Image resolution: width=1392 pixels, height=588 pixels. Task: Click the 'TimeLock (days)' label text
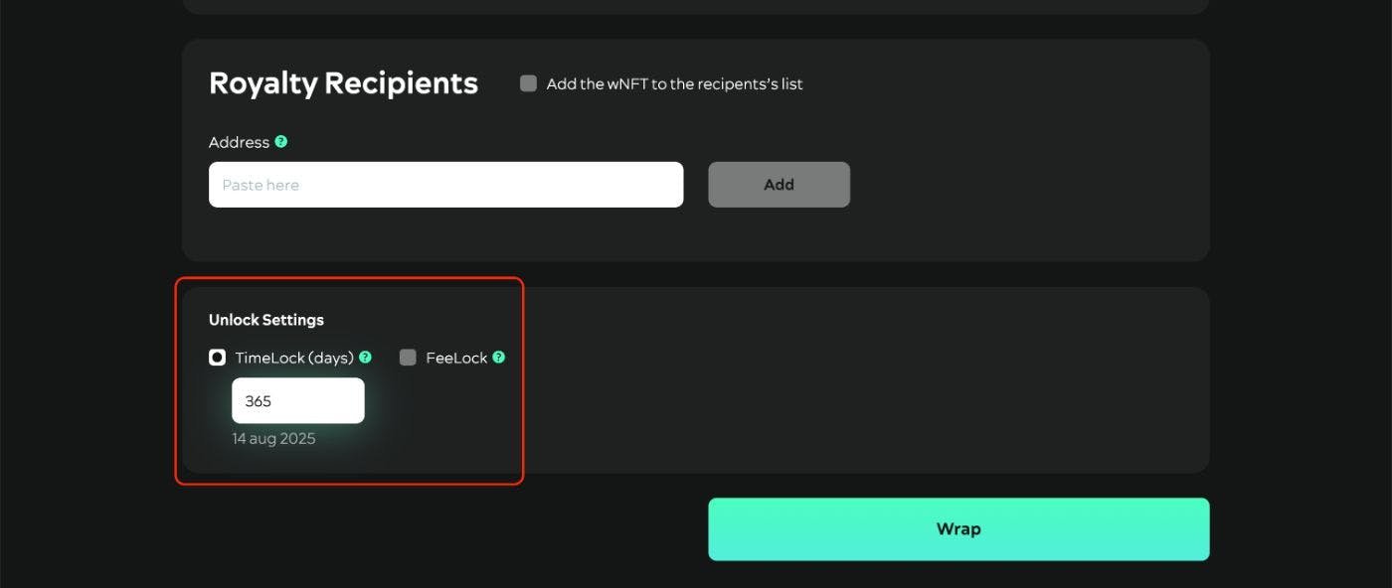294,359
